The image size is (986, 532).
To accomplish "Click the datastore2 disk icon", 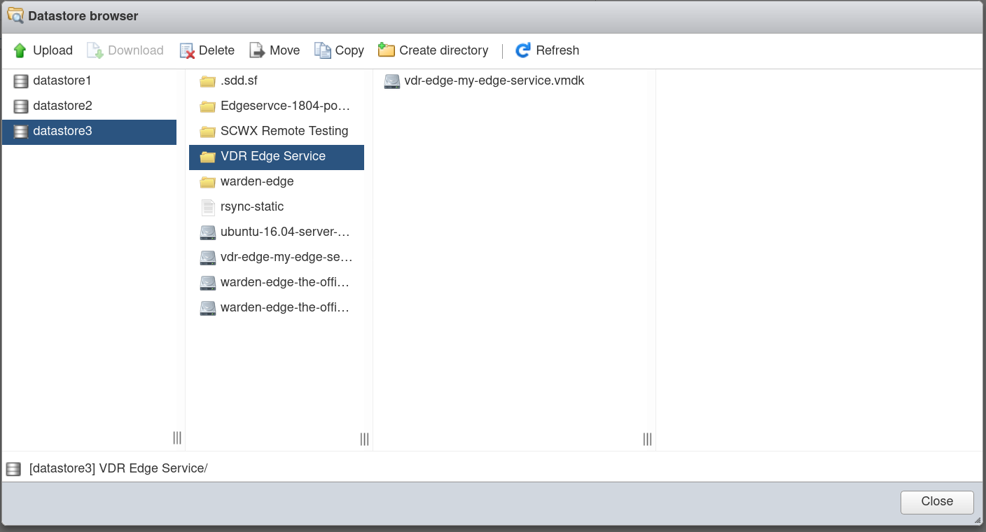I will 21,106.
